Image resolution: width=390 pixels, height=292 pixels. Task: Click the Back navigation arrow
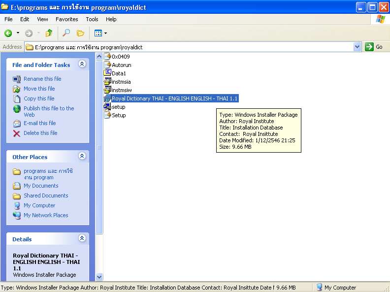pos(8,33)
